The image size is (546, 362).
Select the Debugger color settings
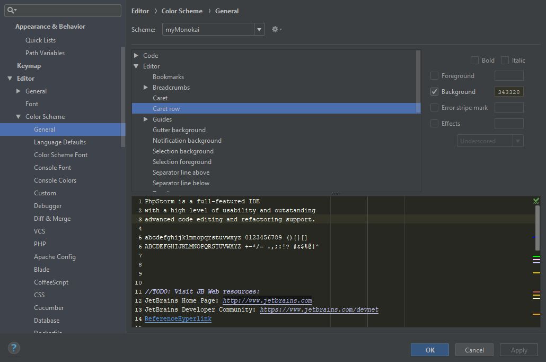point(48,206)
